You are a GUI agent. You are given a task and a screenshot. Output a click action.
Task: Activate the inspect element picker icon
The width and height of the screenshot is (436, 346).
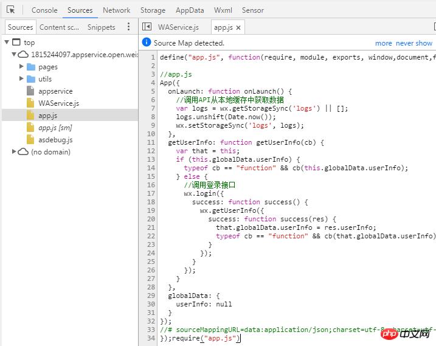click(x=11, y=10)
